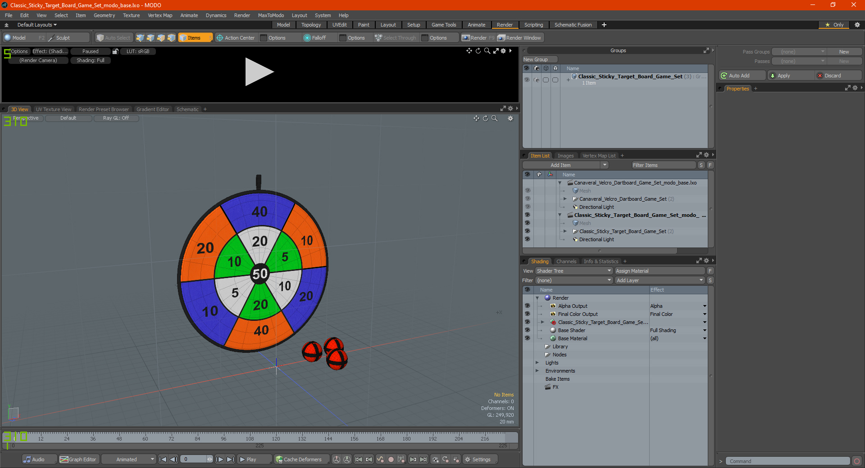865x468 pixels.
Task: Switch to UV Texture View tab
Action: [x=54, y=109]
